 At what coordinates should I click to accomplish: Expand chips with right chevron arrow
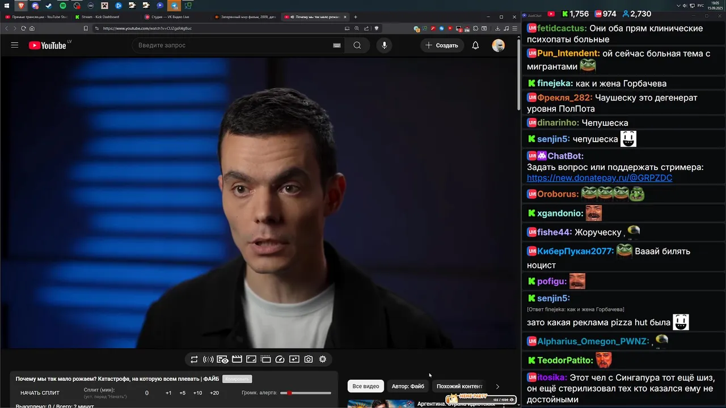497,386
